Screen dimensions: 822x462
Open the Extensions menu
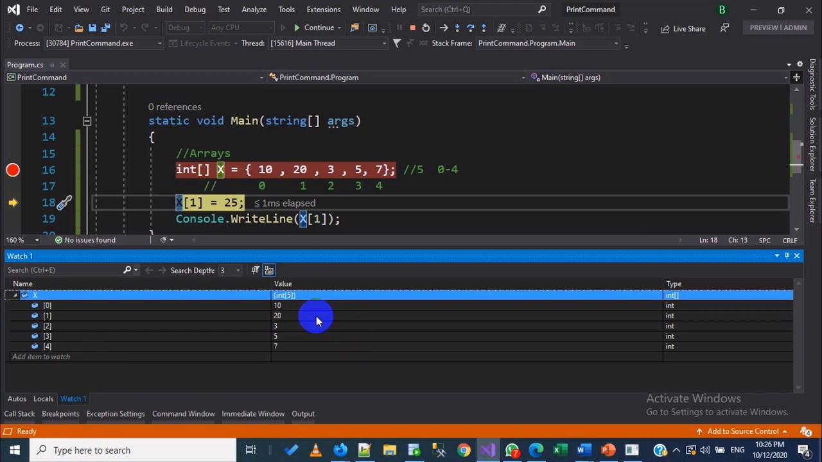coord(323,10)
